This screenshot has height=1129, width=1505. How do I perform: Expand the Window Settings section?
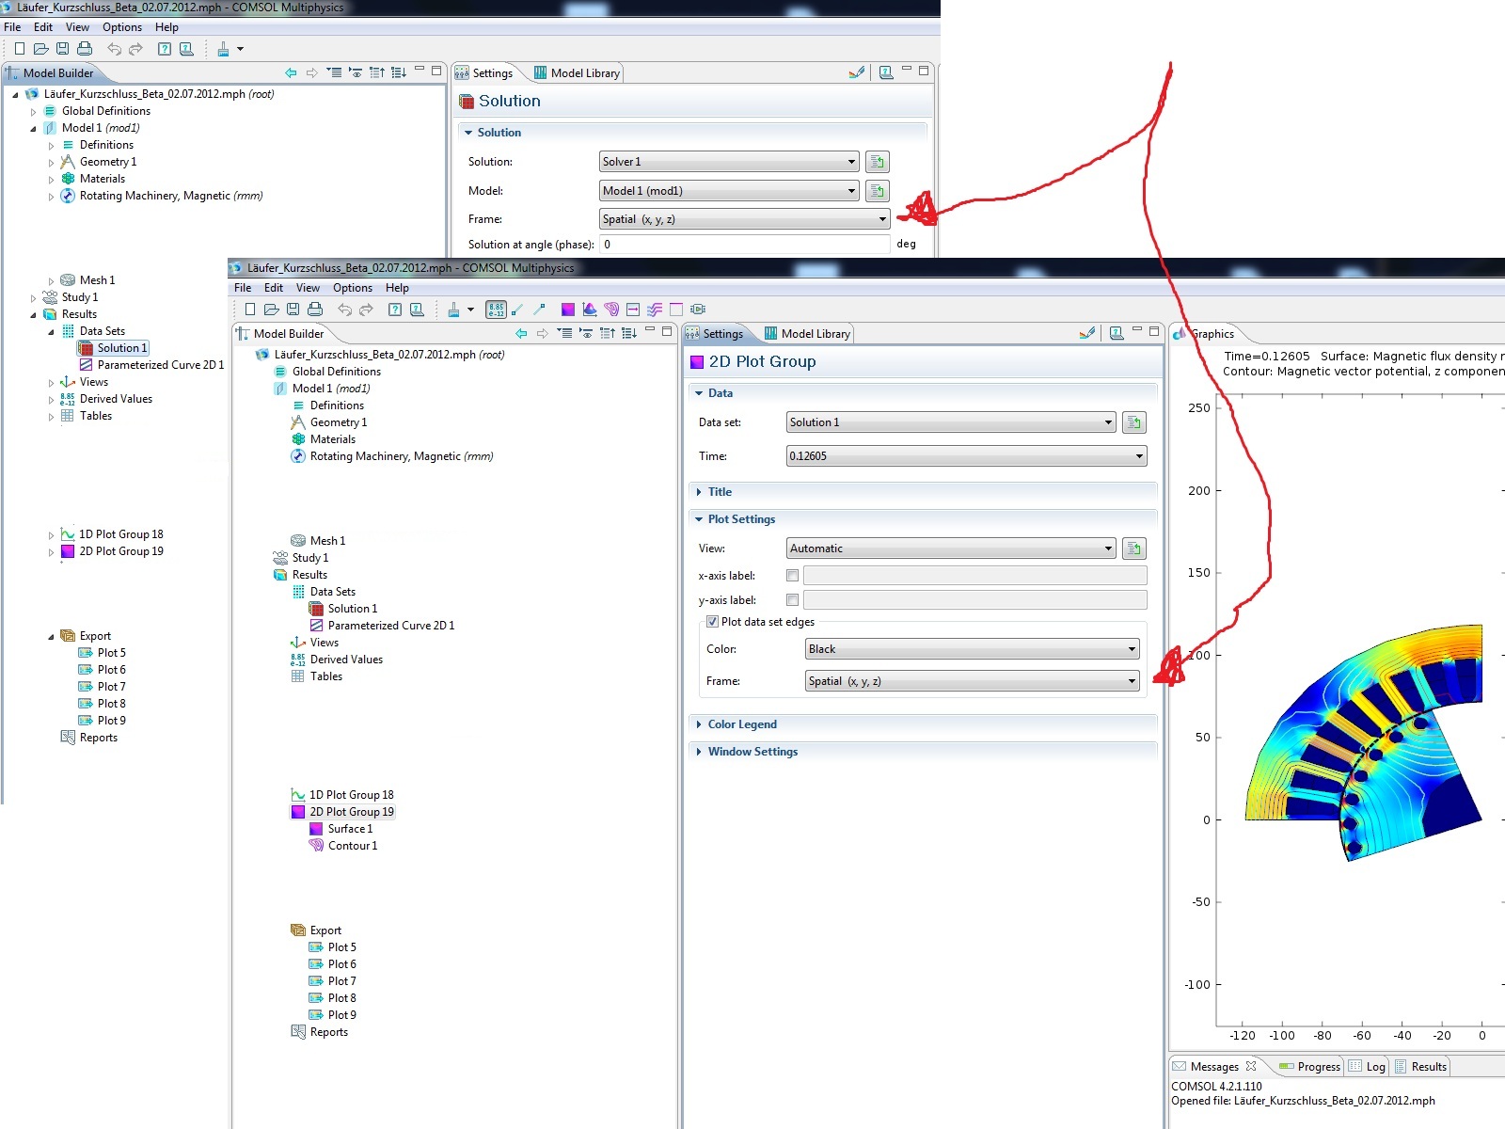click(x=752, y=752)
